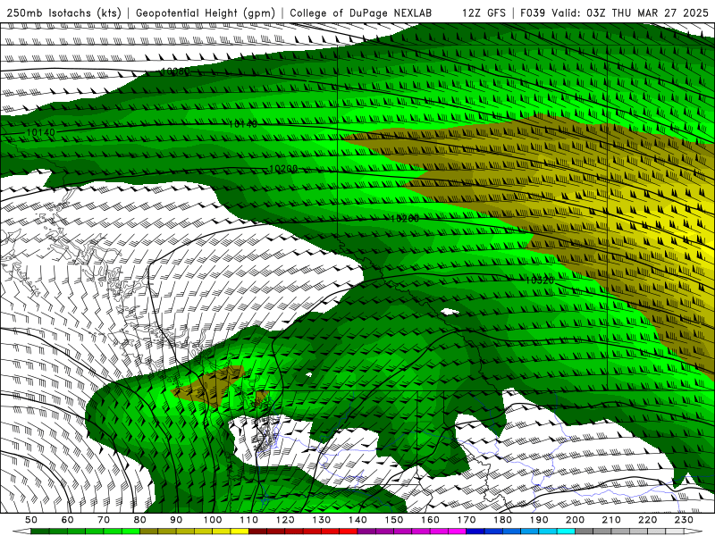
Task: Click the 160 label on the color scale
Action: click(430, 520)
